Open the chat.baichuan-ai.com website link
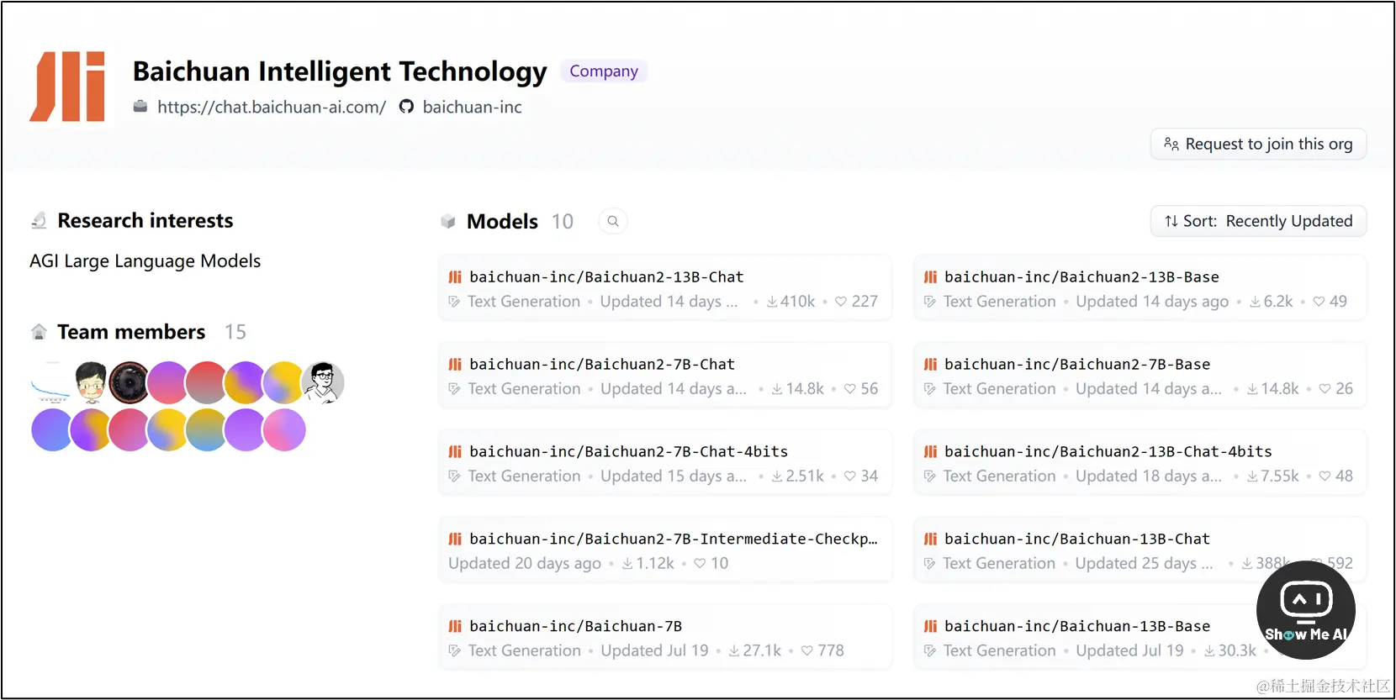Image resolution: width=1396 pixels, height=700 pixels. (x=272, y=107)
